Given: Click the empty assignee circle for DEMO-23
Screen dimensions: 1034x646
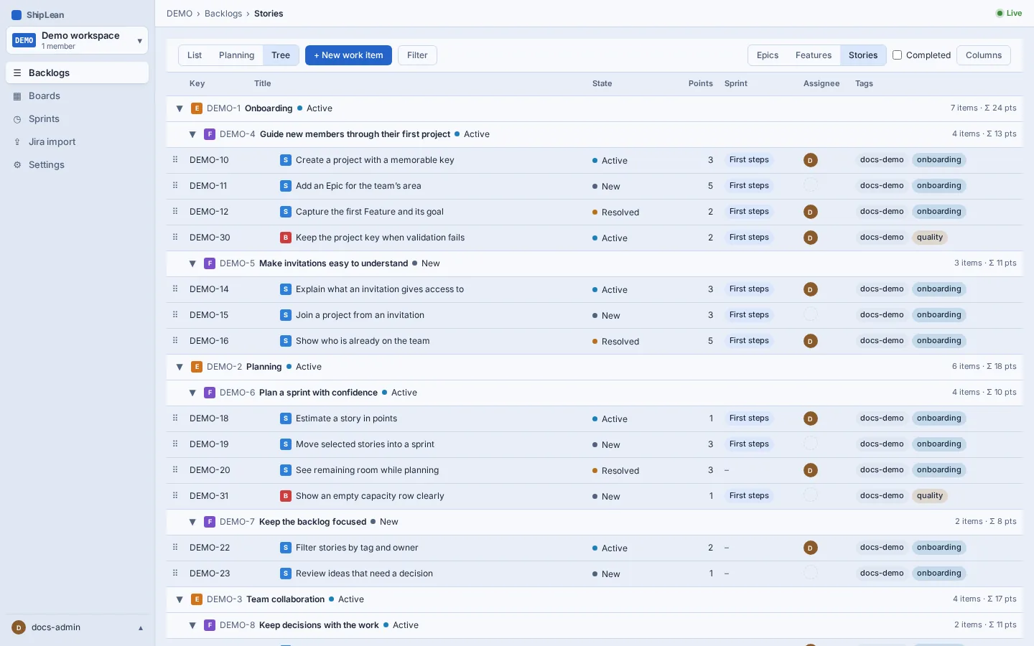Looking at the screenshot, I should [811, 574].
